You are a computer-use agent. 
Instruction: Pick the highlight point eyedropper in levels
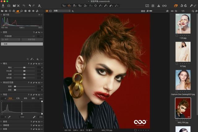34,117
